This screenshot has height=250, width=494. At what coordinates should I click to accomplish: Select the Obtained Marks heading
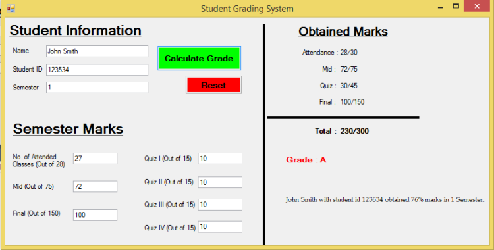pos(343,32)
